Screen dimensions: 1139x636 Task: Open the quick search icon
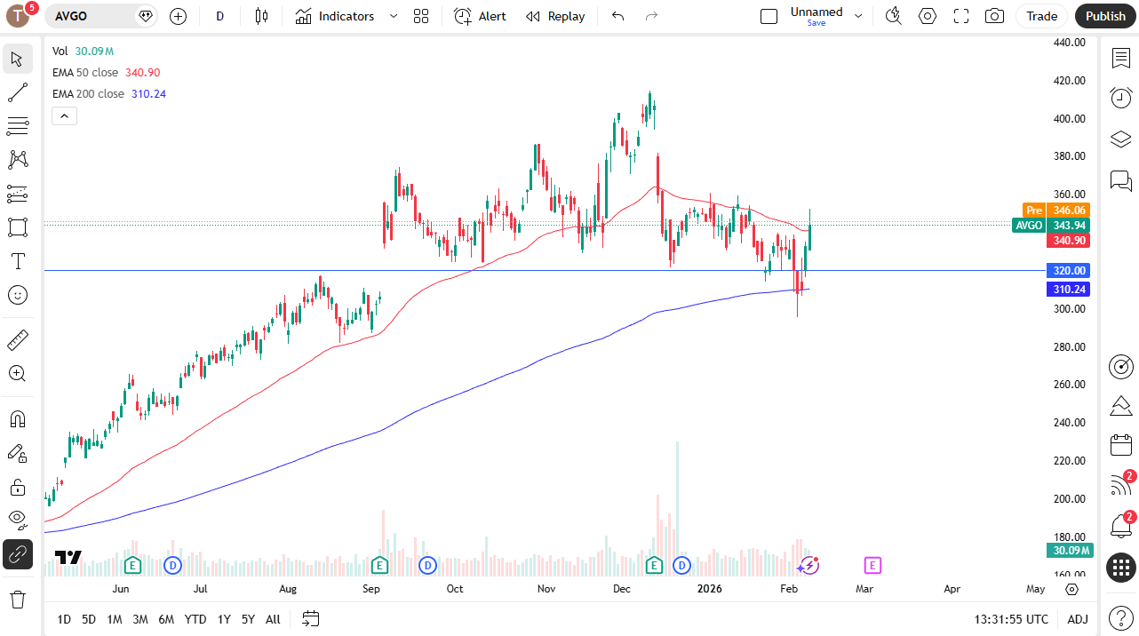coord(894,16)
